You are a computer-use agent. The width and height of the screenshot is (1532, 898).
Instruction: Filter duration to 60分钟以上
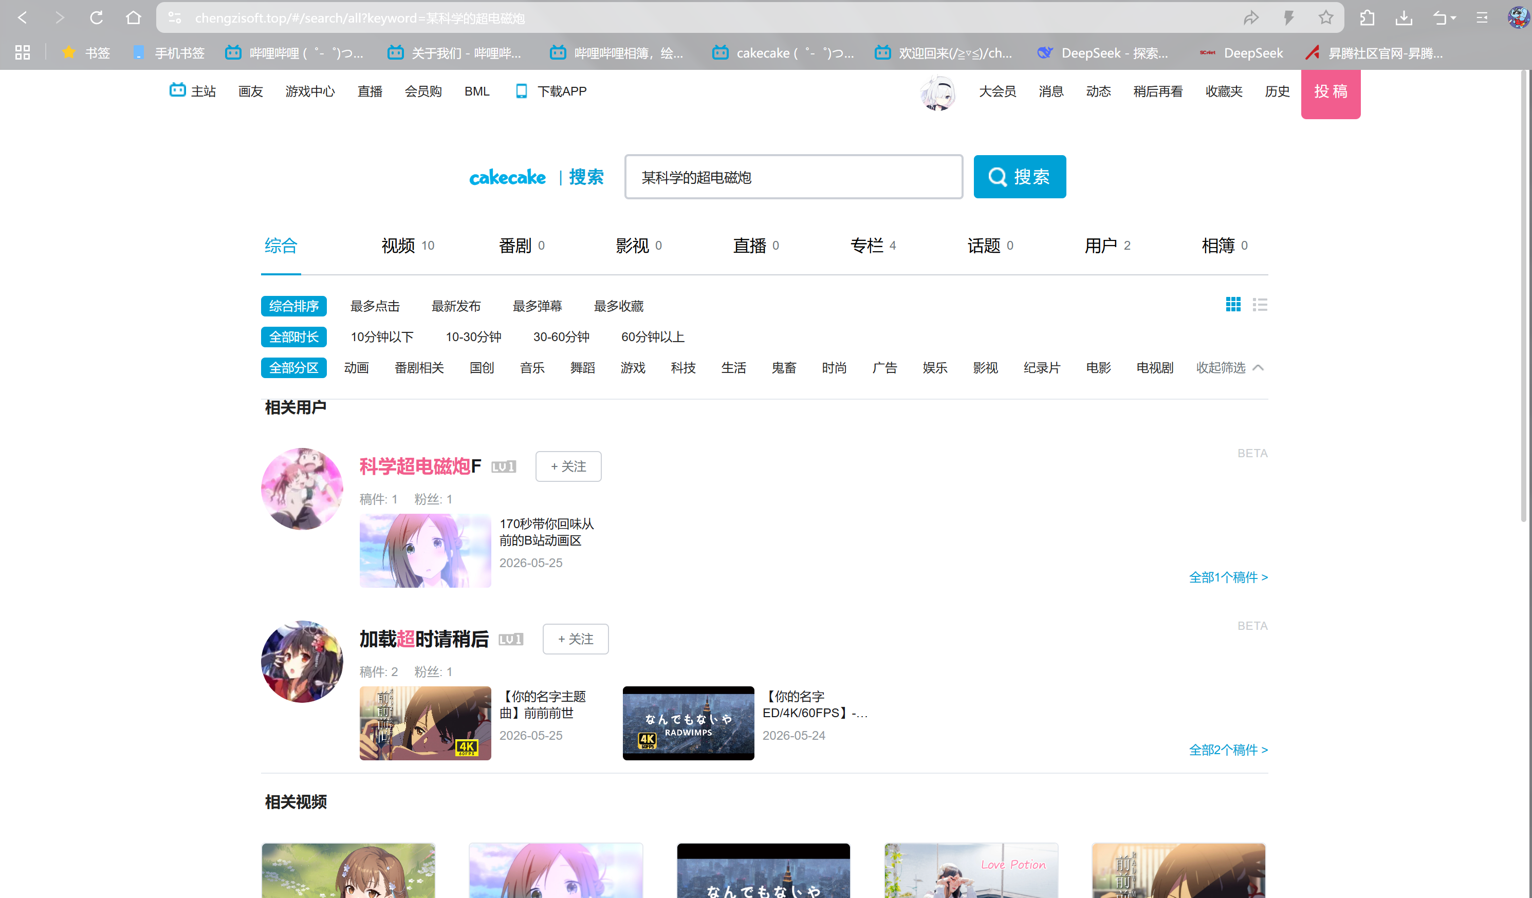click(x=652, y=337)
